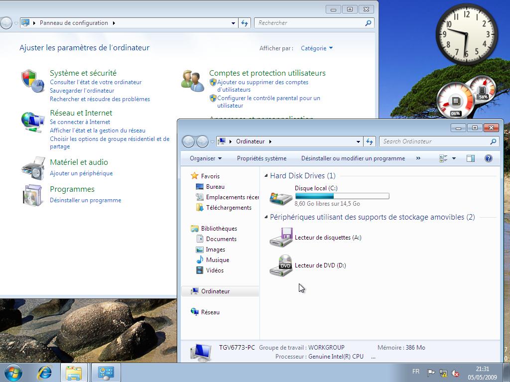Select Téléchargements in navigation pane
The image size is (510, 382).
229,208
